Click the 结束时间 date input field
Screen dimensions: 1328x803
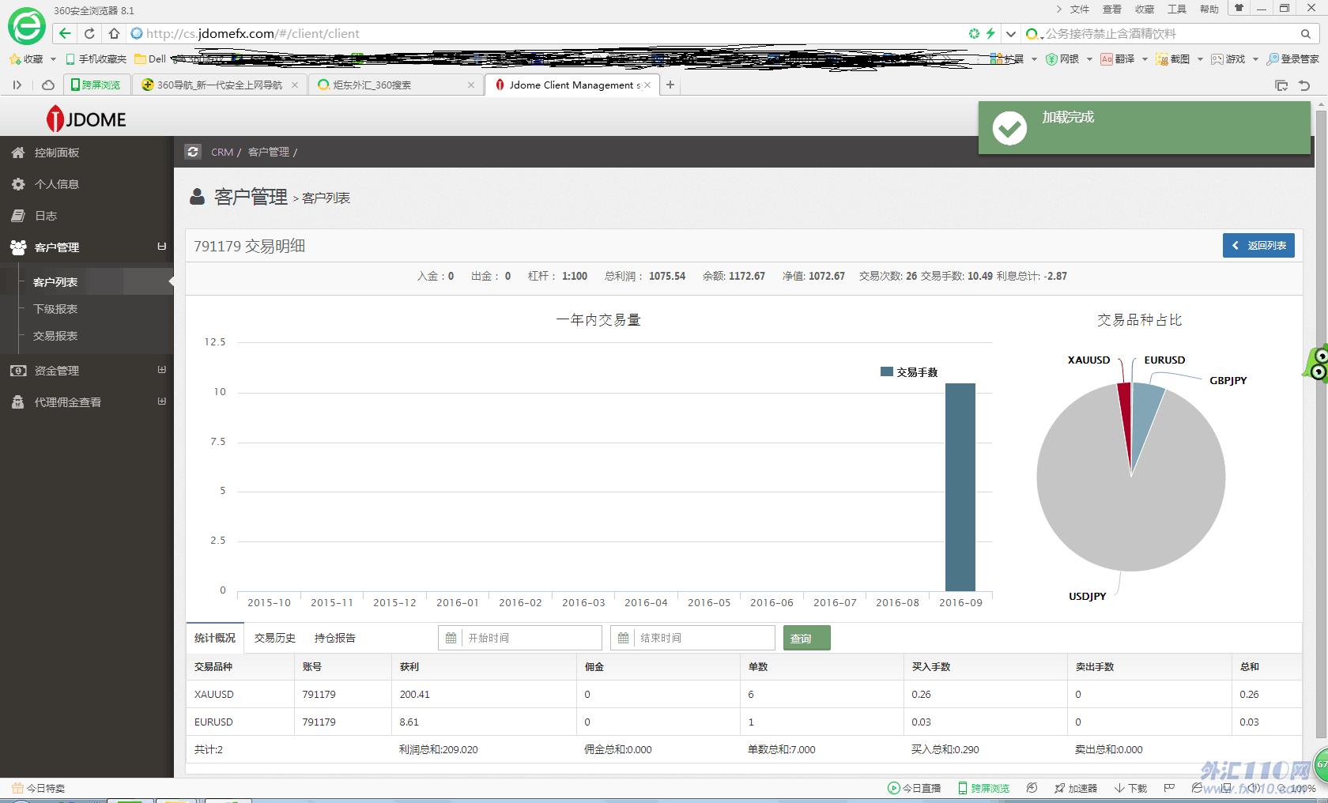coord(692,638)
